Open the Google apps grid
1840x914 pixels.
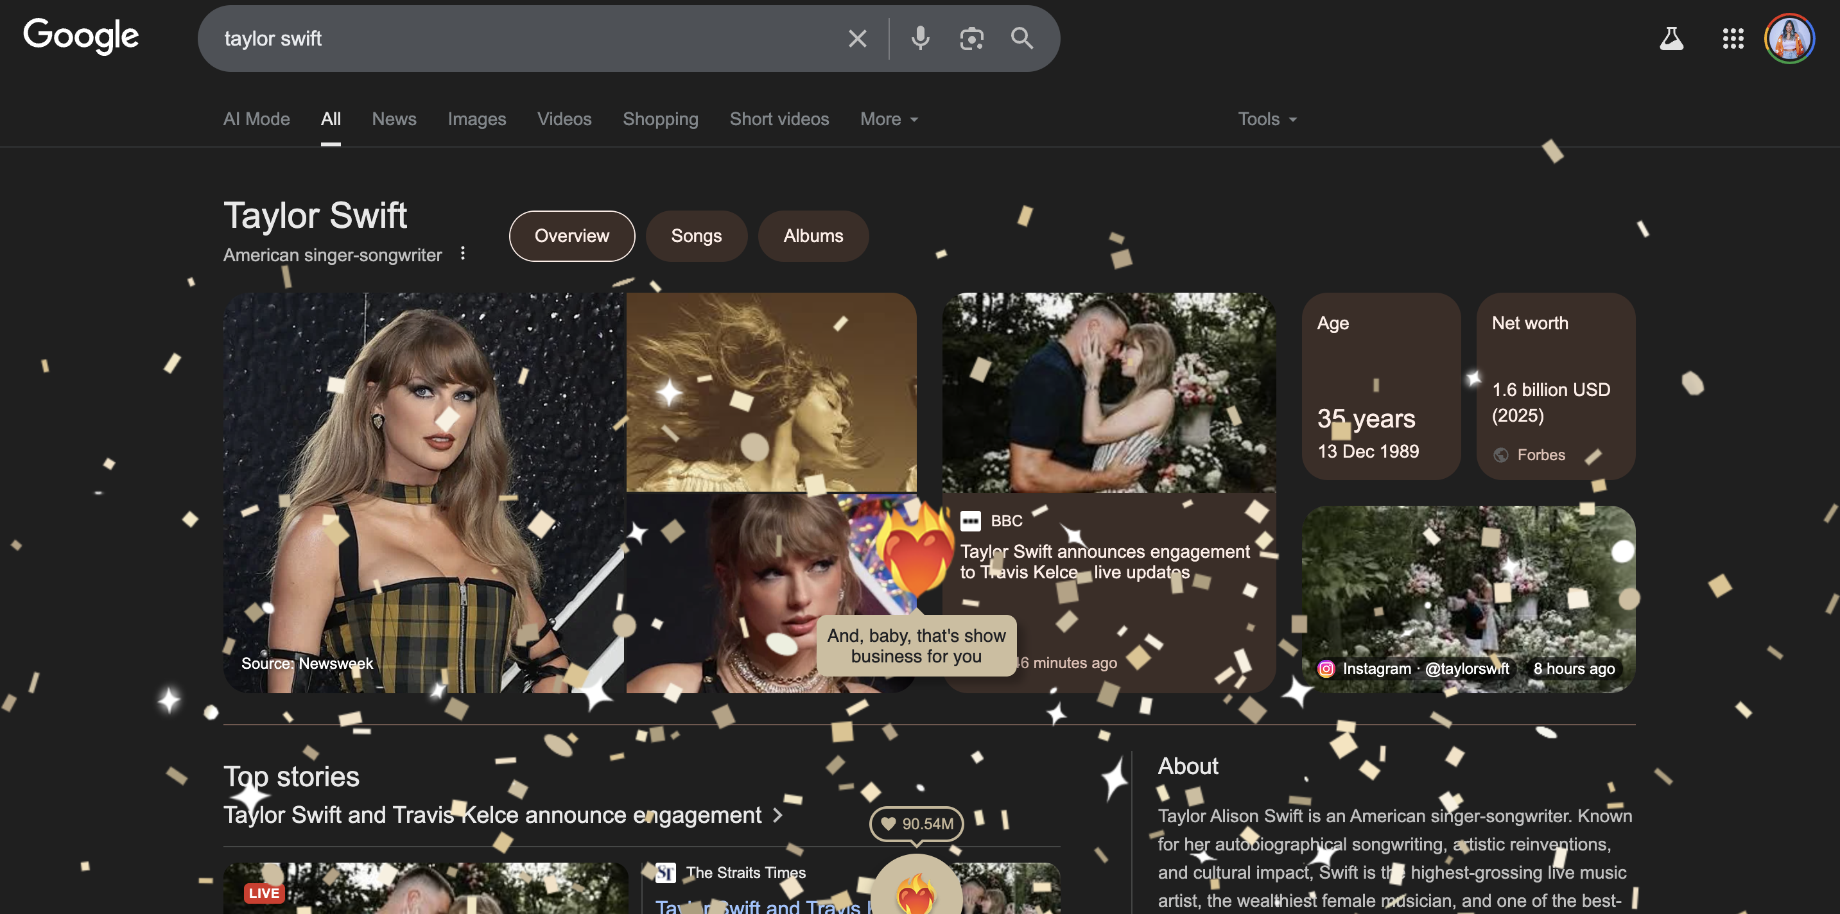(x=1733, y=39)
